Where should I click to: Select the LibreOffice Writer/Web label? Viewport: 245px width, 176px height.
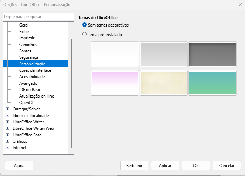[33, 128]
